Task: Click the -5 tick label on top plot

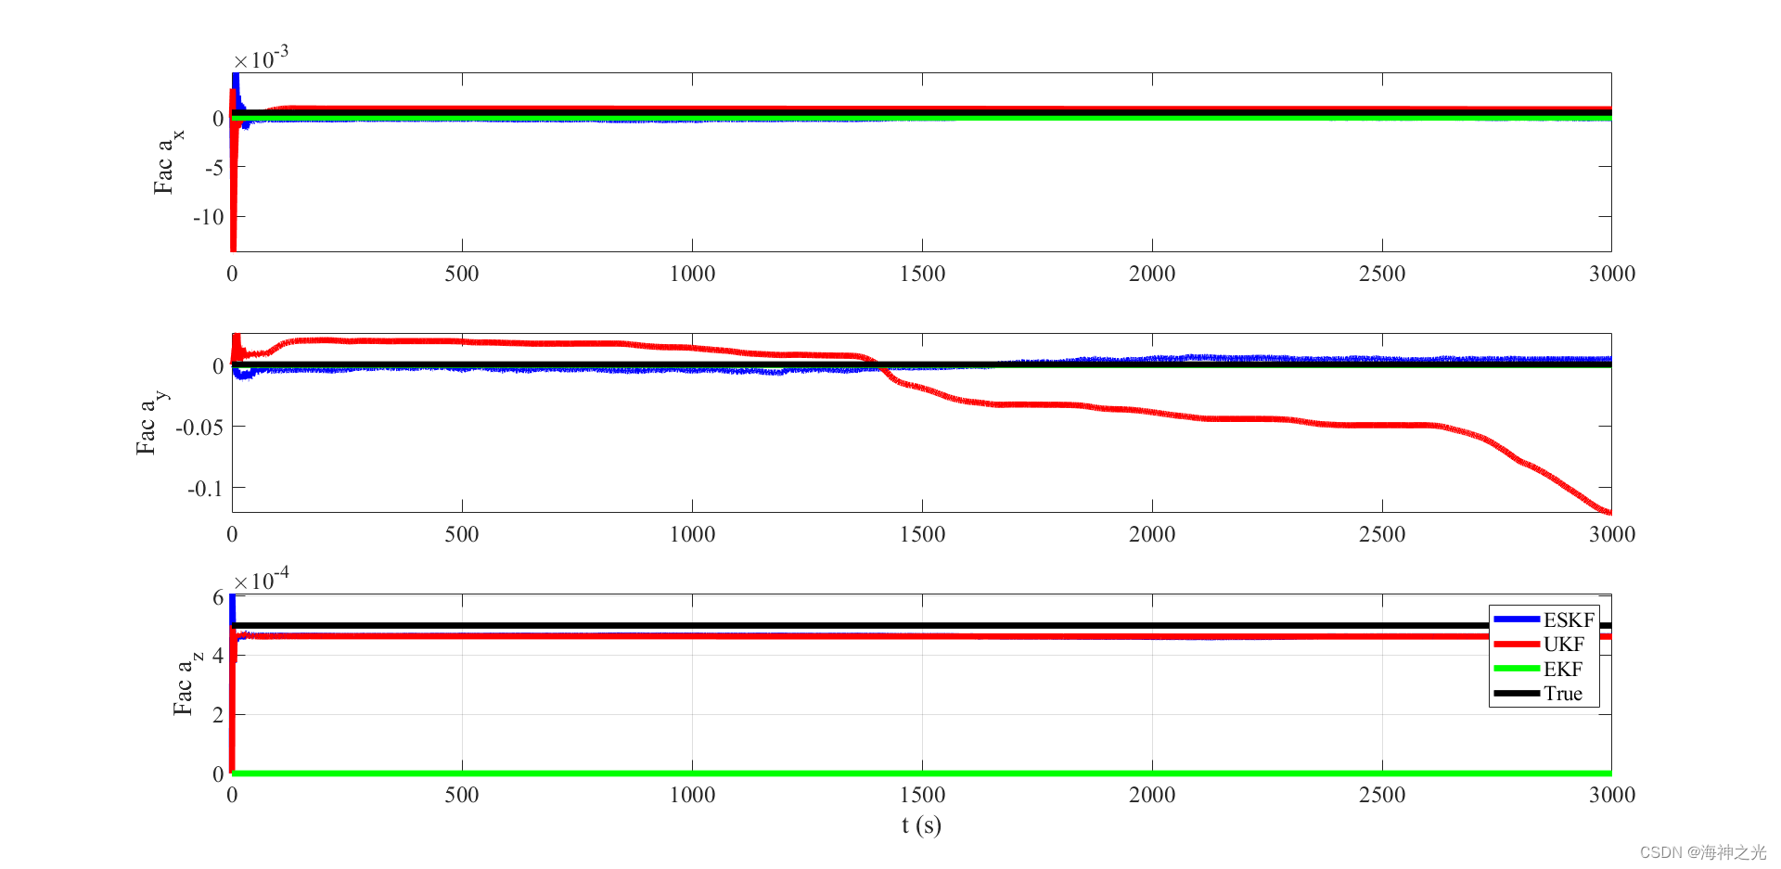Action: [214, 168]
